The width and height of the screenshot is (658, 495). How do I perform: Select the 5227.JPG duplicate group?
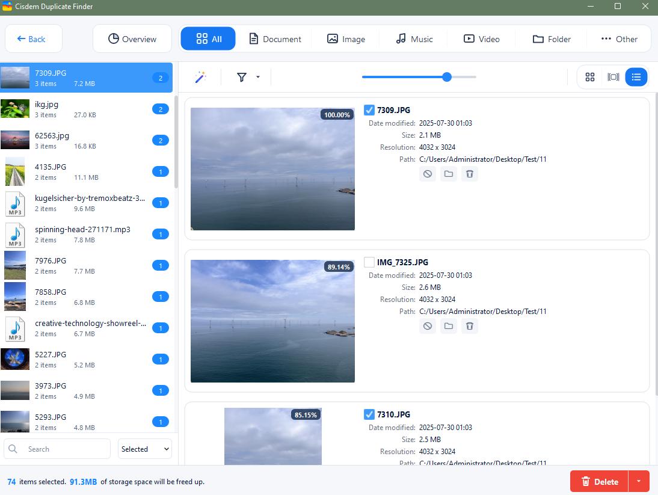click(x=87, y=359)
